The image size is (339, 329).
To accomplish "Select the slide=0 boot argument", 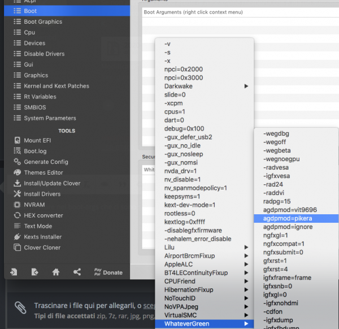I will (205, 95).
